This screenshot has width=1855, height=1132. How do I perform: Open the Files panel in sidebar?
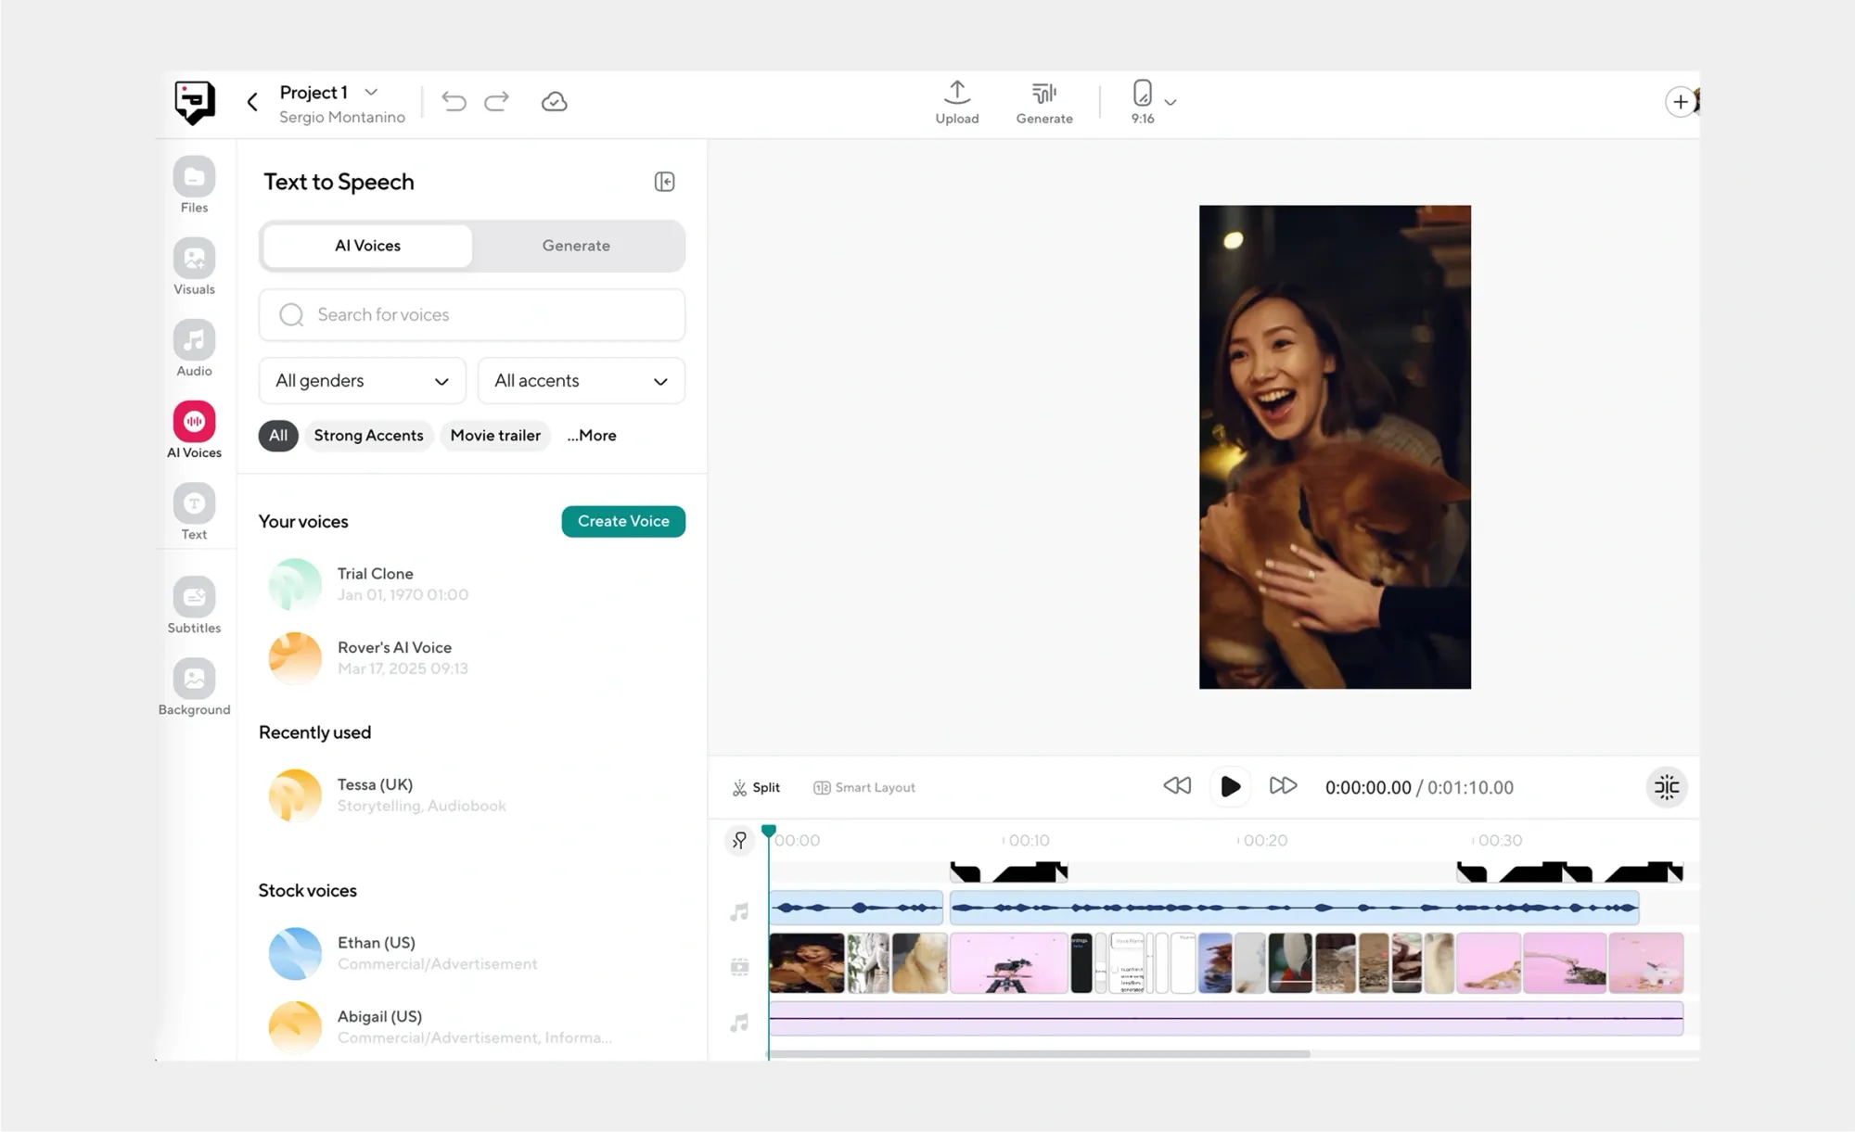(194, 178)
